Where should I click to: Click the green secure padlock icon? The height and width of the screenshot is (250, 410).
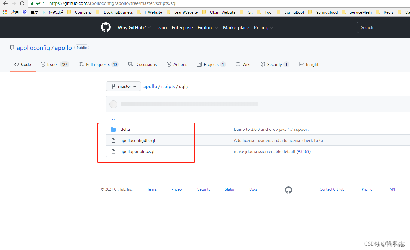pos(32,3)
